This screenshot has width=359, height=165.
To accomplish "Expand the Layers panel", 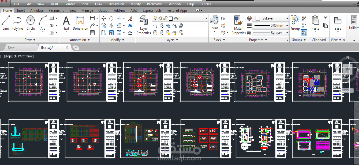I will pyautogui.click(x=172, y=40).
